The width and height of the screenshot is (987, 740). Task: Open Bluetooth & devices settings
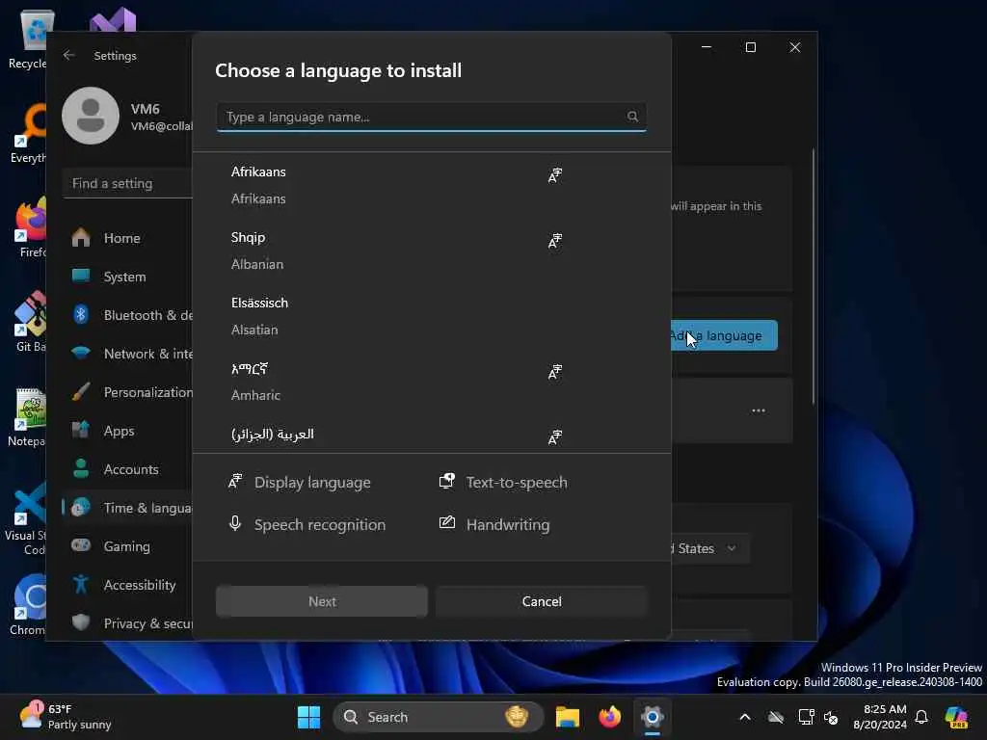coord(128,315)
